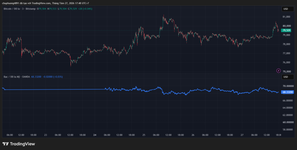Click the Bạc / Đô la Mỹ · OANDA legend title
The width and height of the screenshot is (297, 150).
[x=17, y=77]
